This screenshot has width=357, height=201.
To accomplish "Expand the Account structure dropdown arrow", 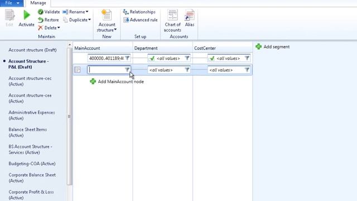I will 115,30.
